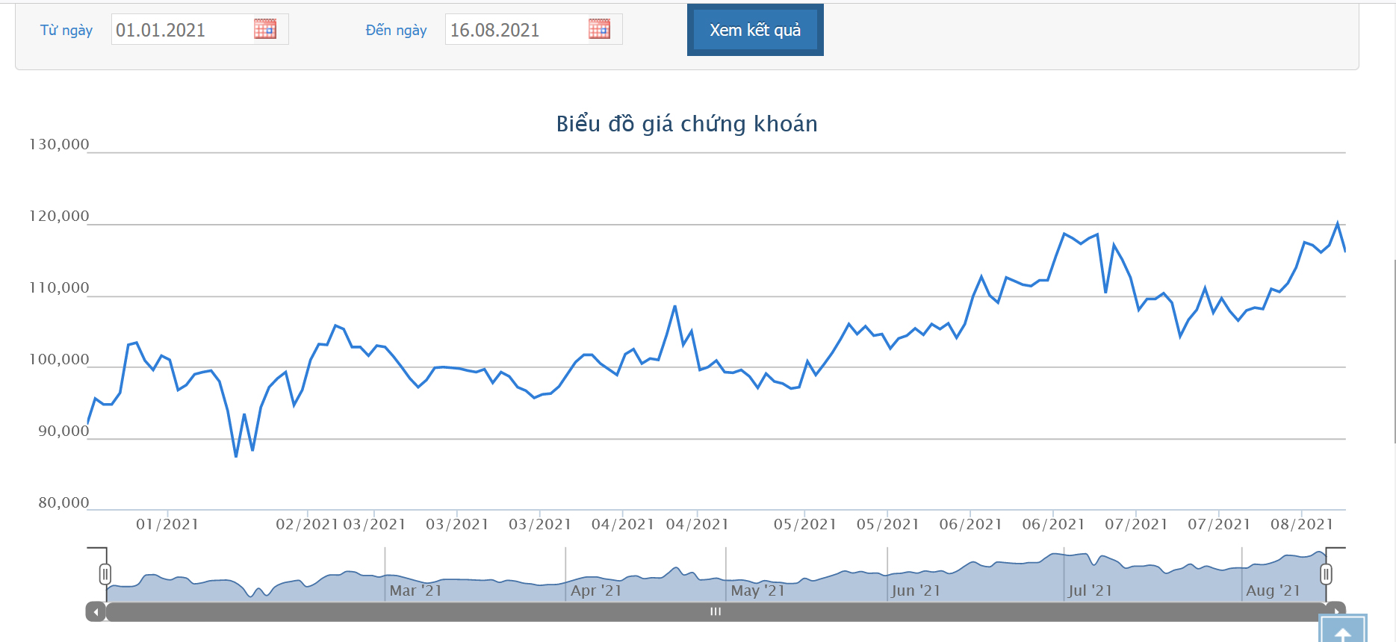Click the right navigator range handle
1396x642 pixels.
click(1326, 574)
